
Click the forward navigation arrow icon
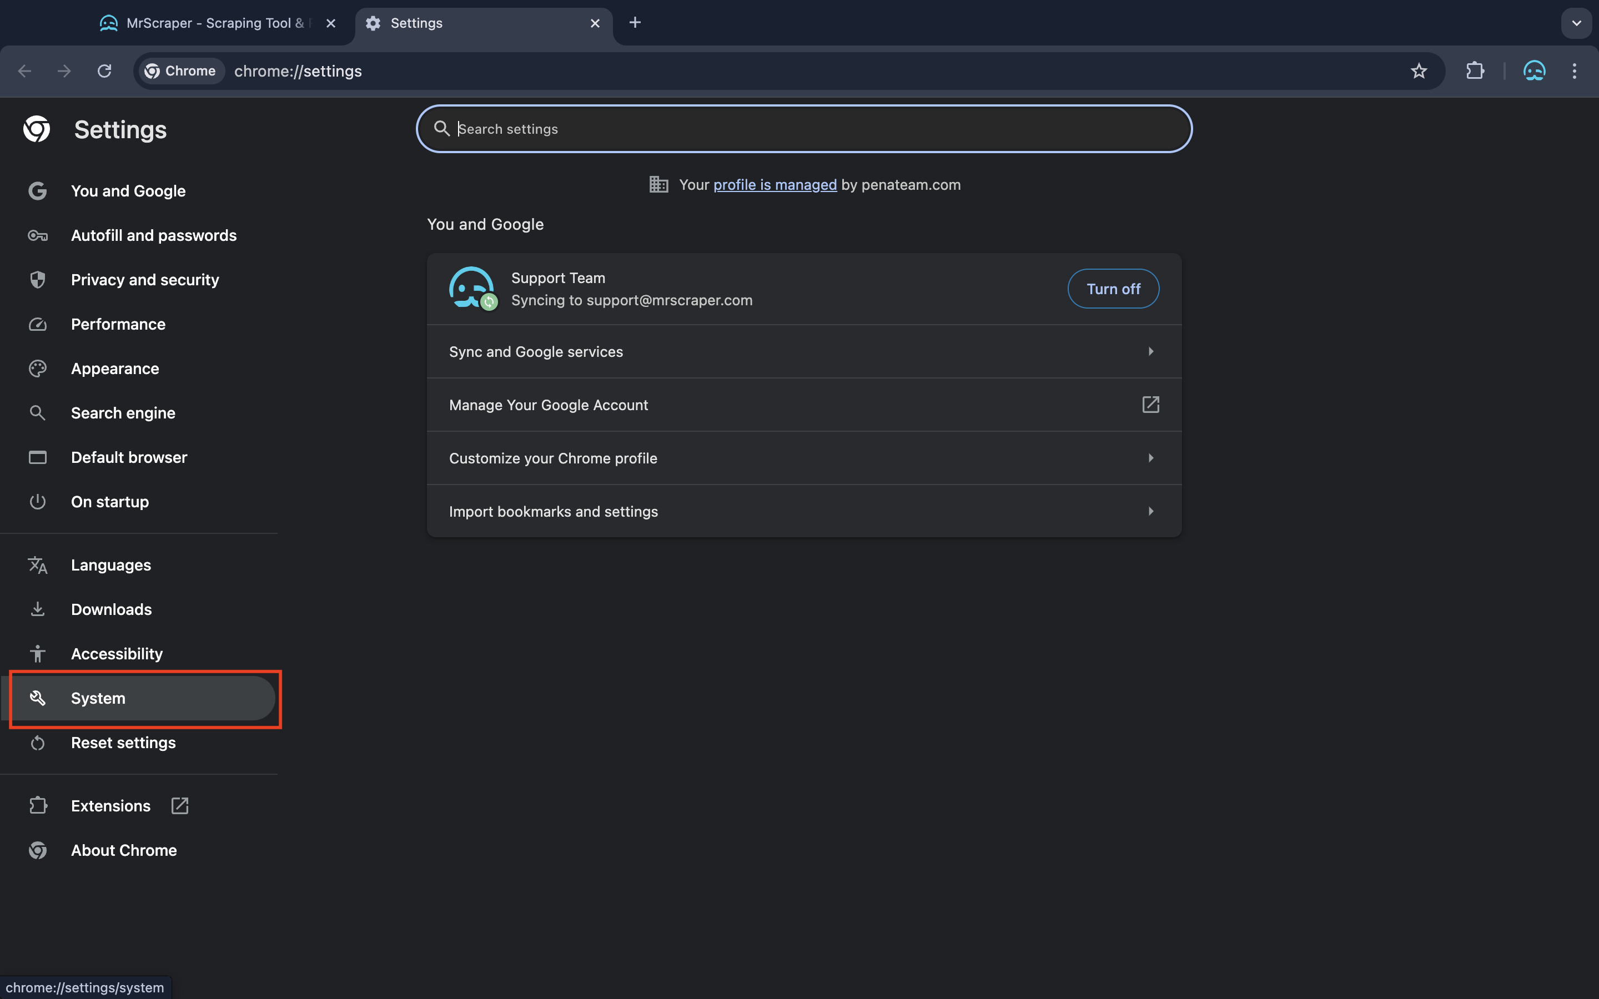(63, 70)
